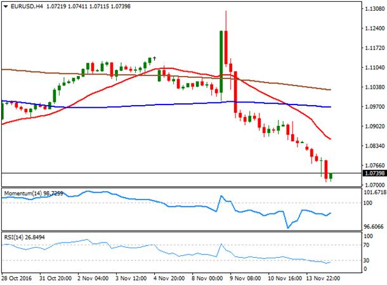Click the 96.6066 Momentum scale label
The width and height of the screenshot is (387, 285).
click(x=374, y=227)
